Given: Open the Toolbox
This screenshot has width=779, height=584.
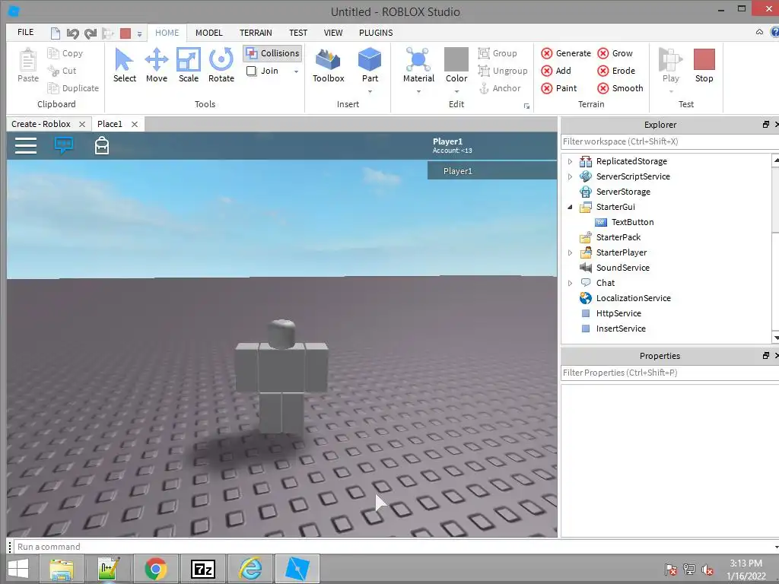Looking at the screenshot, I should [x=329, y=65].
